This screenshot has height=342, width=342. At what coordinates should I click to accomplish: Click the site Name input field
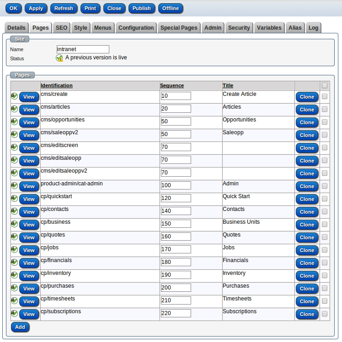click(x=83, y=49)
